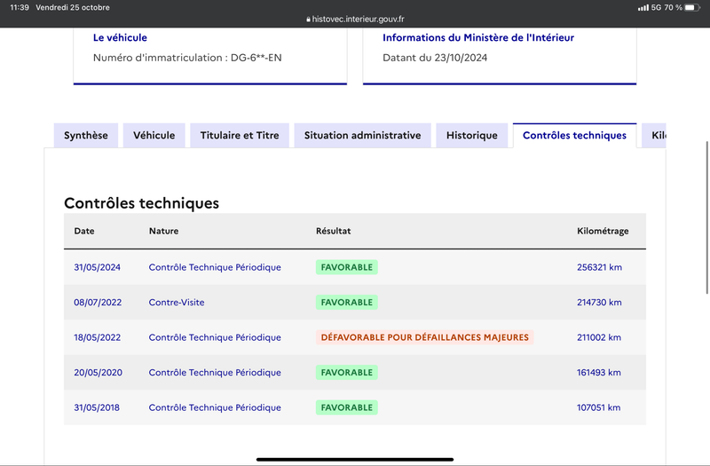Open the Titulaire et Titre tab
The image size is (710, 466).
pyautogui.click(x=240, y=136)
